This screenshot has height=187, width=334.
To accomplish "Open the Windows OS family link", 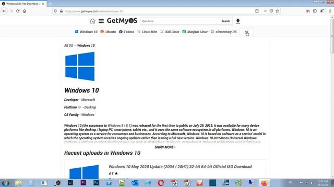I will tap(88, 115).
